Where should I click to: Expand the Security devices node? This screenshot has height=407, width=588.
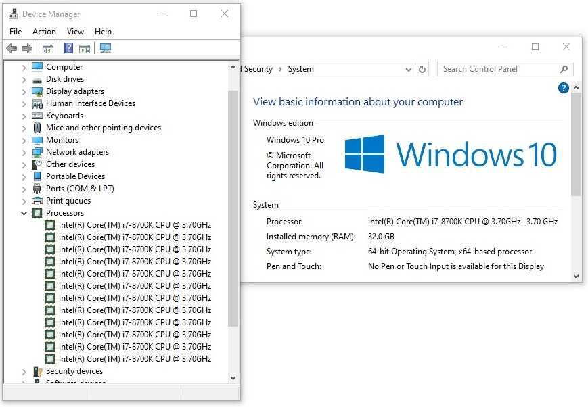24,372
